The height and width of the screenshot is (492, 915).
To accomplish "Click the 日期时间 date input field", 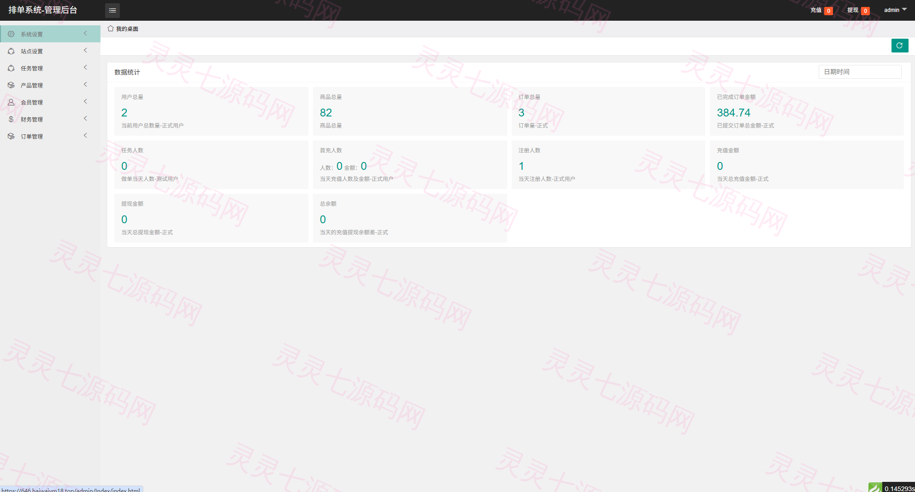I will click(860, 72).
